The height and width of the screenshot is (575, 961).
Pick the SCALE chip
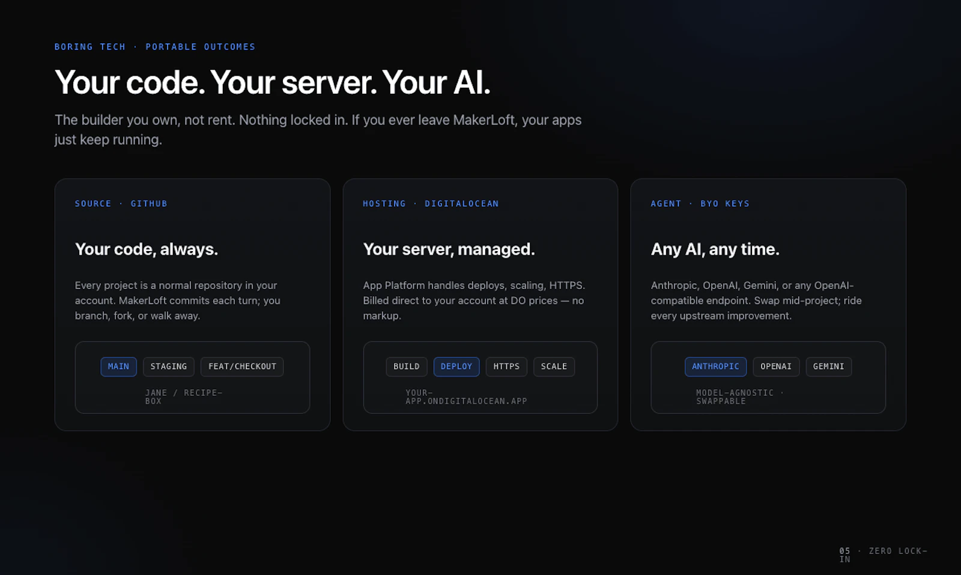click(554, 367)
